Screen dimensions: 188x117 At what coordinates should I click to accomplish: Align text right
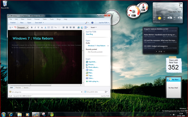70,27
